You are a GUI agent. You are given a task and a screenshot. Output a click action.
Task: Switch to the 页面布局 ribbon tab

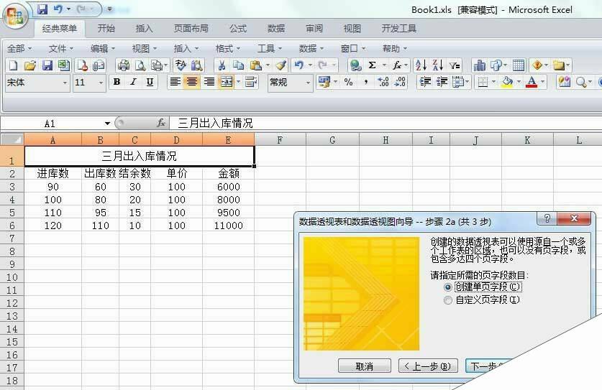point(191,29)
